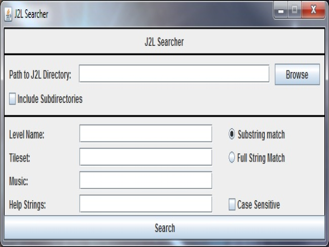329x247 pixels.
Task: Click the disabled maximize window button
Action: coord(295,10)
